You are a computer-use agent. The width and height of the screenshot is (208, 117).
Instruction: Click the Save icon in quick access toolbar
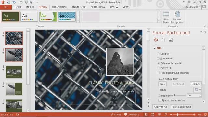pyautogui.click(x=9, y=2)
